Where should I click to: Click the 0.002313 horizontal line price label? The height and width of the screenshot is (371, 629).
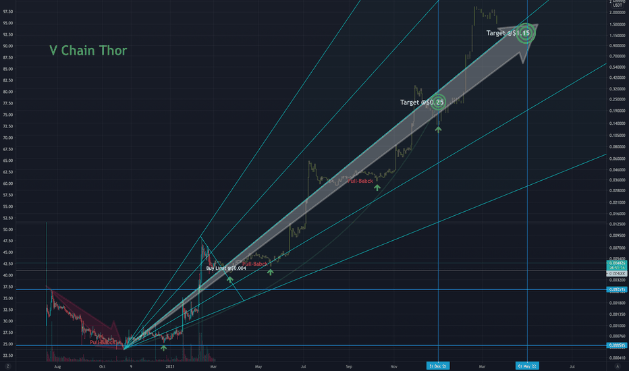tap(617, 289)
